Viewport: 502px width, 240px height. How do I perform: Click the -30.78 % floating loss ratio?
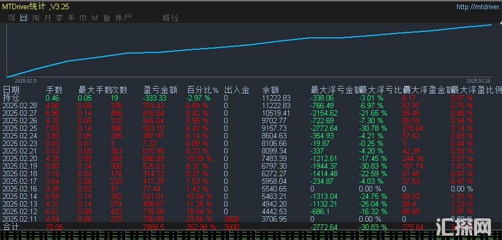coord(373,128)
